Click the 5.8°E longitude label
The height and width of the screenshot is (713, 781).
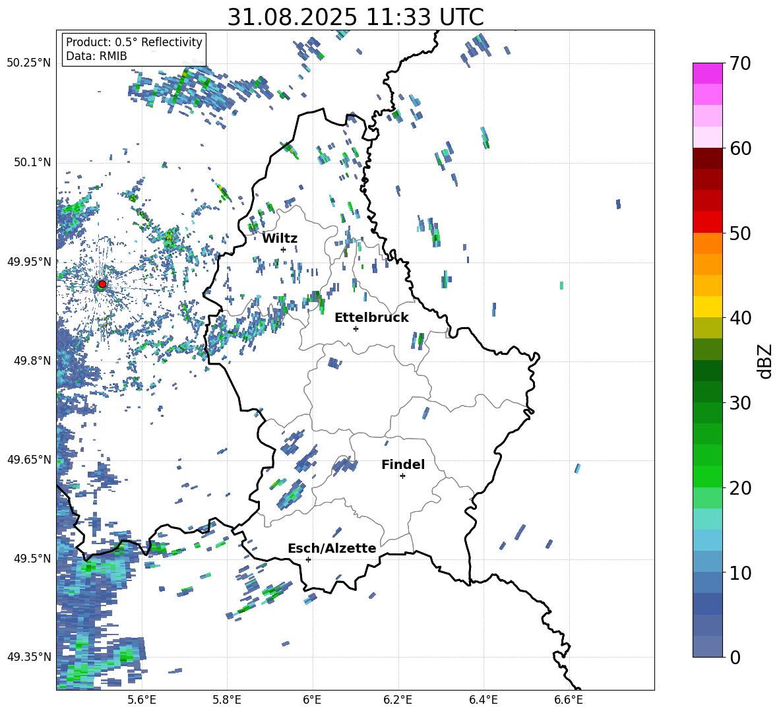(x=227, y=700)
